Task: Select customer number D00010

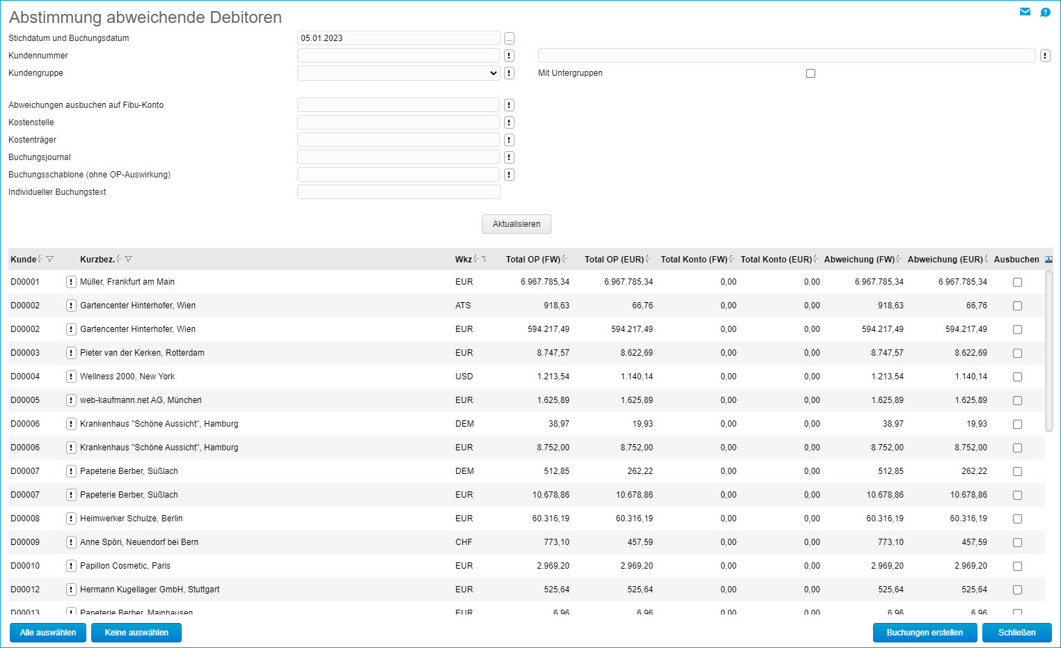Action: click(x=25, y=566)
